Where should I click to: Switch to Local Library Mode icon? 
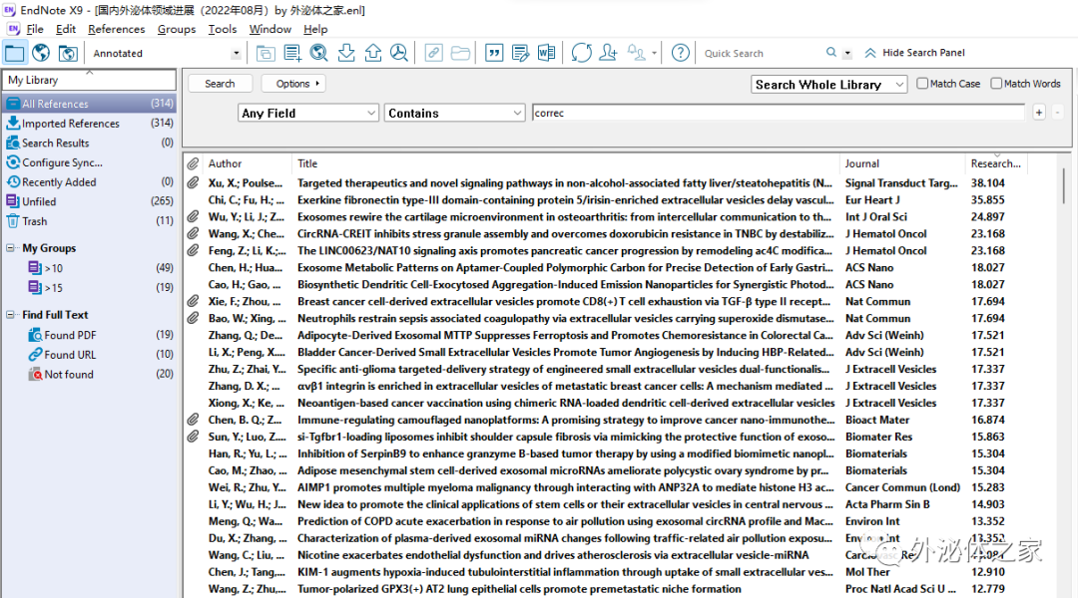pos(14,53)
